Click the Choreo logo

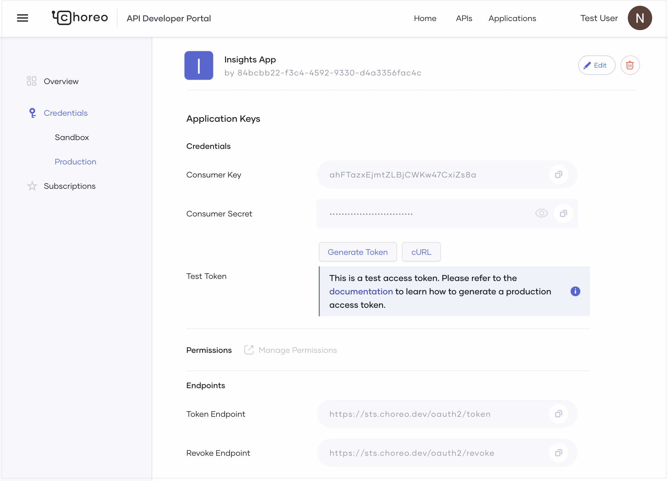(80, 18)
